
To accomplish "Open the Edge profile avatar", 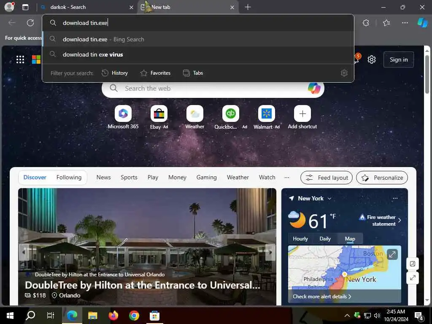I will (9, 7).
